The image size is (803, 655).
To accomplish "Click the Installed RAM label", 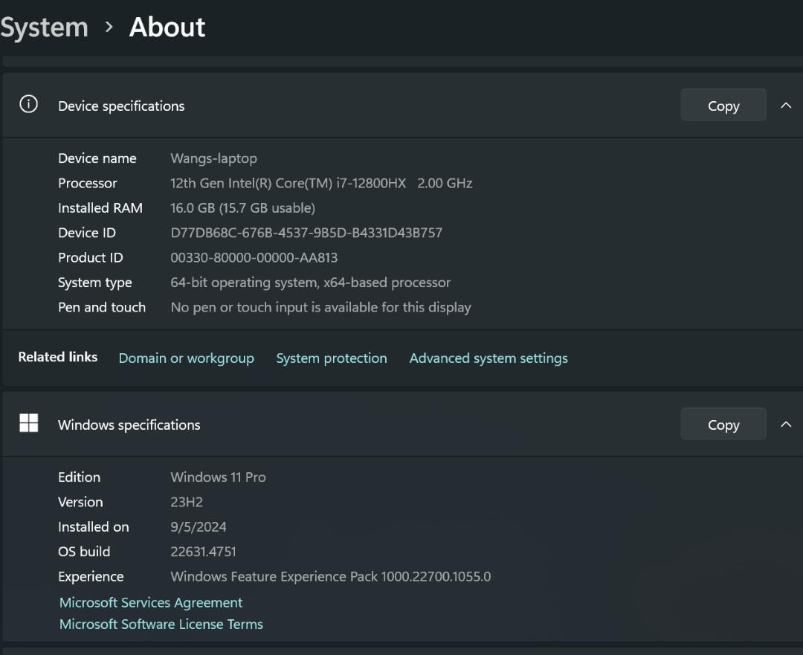I will (x=100, y=208).
